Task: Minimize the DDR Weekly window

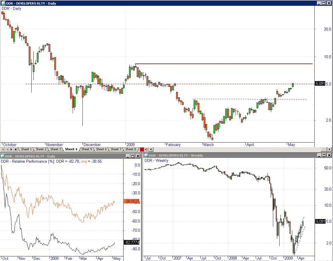Action: (319, 156)
